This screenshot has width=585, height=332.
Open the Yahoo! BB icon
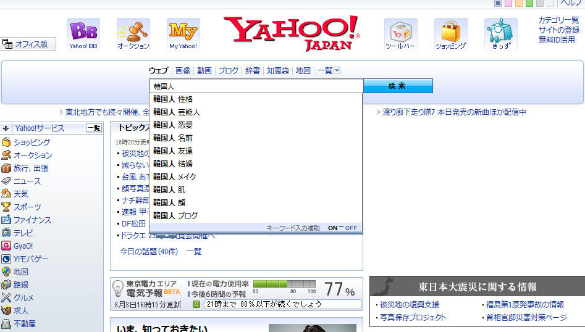[x=83, y=35]
